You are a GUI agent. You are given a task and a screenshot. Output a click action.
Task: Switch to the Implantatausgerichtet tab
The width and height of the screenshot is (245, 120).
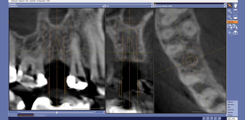pos(26,115)
